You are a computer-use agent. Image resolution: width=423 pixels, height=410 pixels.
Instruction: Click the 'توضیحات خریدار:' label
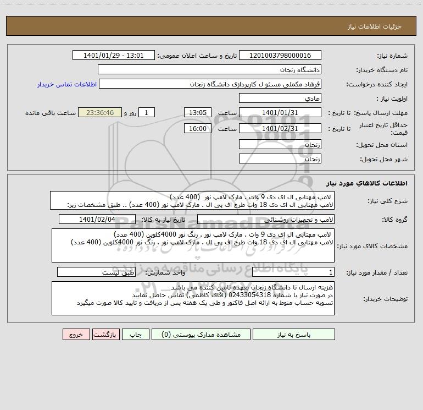pyautogui.click(x=385, y=299)
